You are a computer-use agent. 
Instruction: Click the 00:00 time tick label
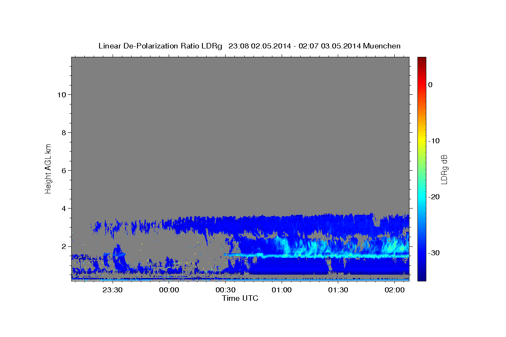[x=169, y=290]
